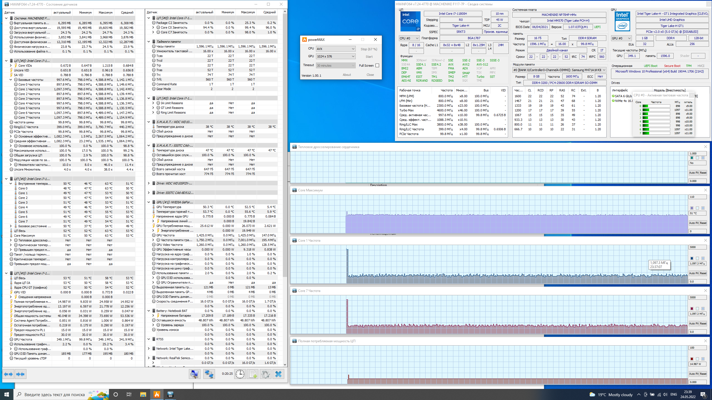Open the sensor monitor magnifier icon
The image size is (712, 400).
[194, 374]
